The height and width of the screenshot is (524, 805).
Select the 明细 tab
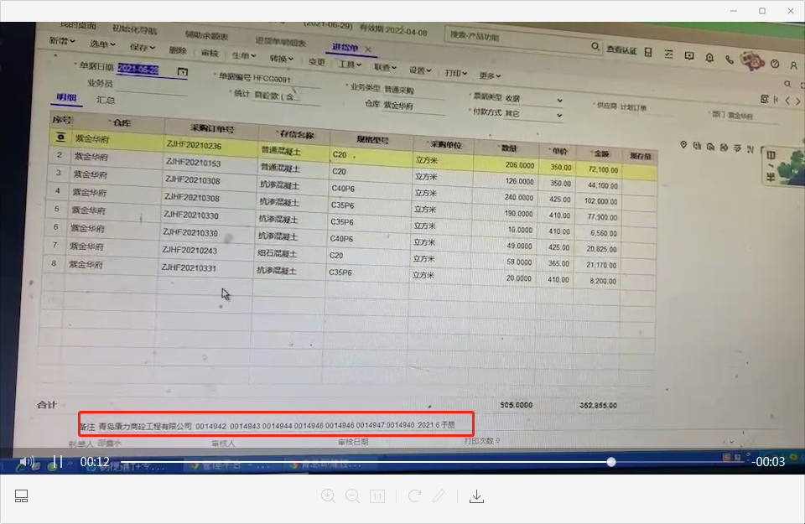click(66, 97)
